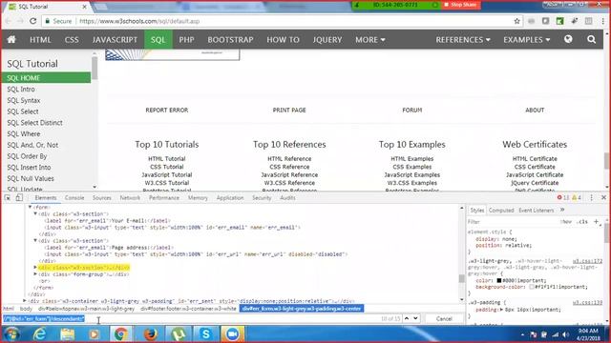The width and height of the screenshot is (611, 343).
Task: Open the EXAMPLES dropdown menu
Action: [526, 39]
